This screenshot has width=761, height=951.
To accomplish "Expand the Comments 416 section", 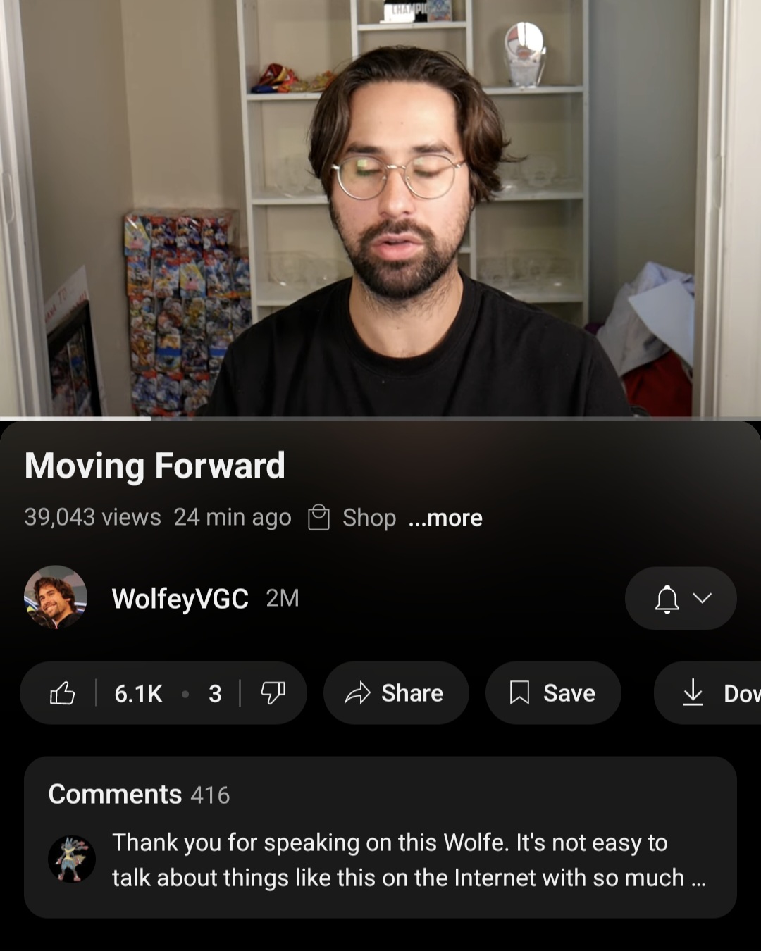I will coord(380,837).
